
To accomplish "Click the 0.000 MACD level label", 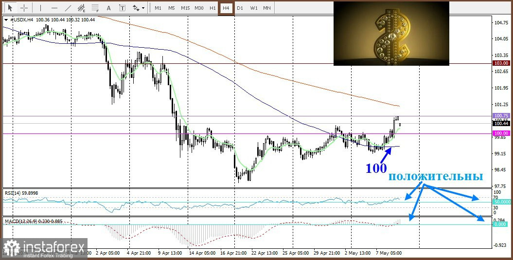I will (500, 224).
